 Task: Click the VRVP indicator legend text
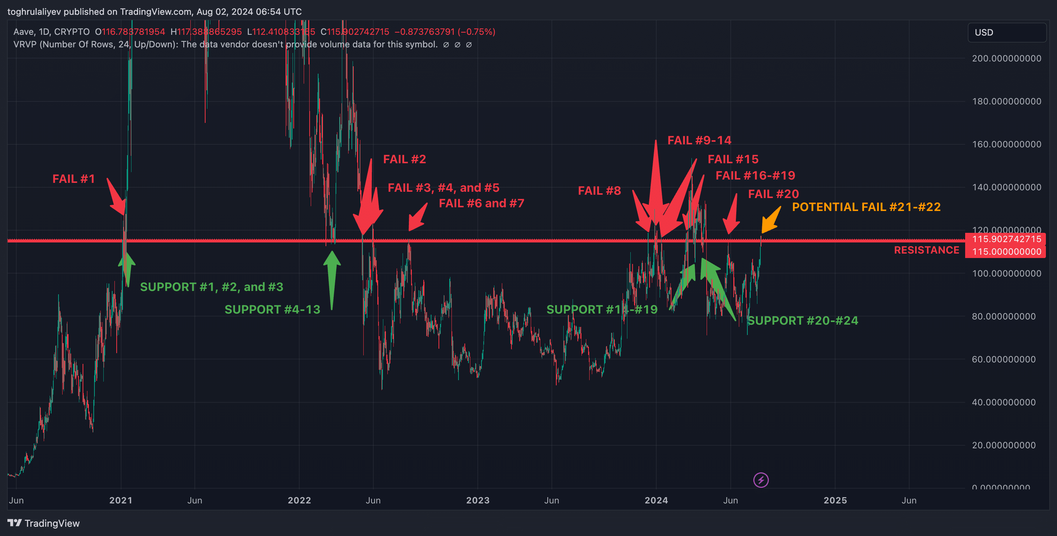pos(226,44)
